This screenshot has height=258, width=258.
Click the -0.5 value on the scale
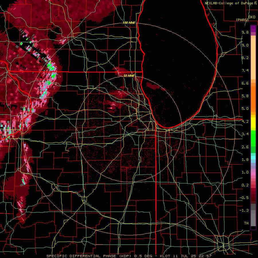[244, 198]
